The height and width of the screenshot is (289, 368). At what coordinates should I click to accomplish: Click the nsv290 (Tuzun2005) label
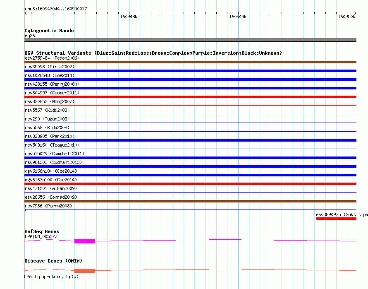47,119
